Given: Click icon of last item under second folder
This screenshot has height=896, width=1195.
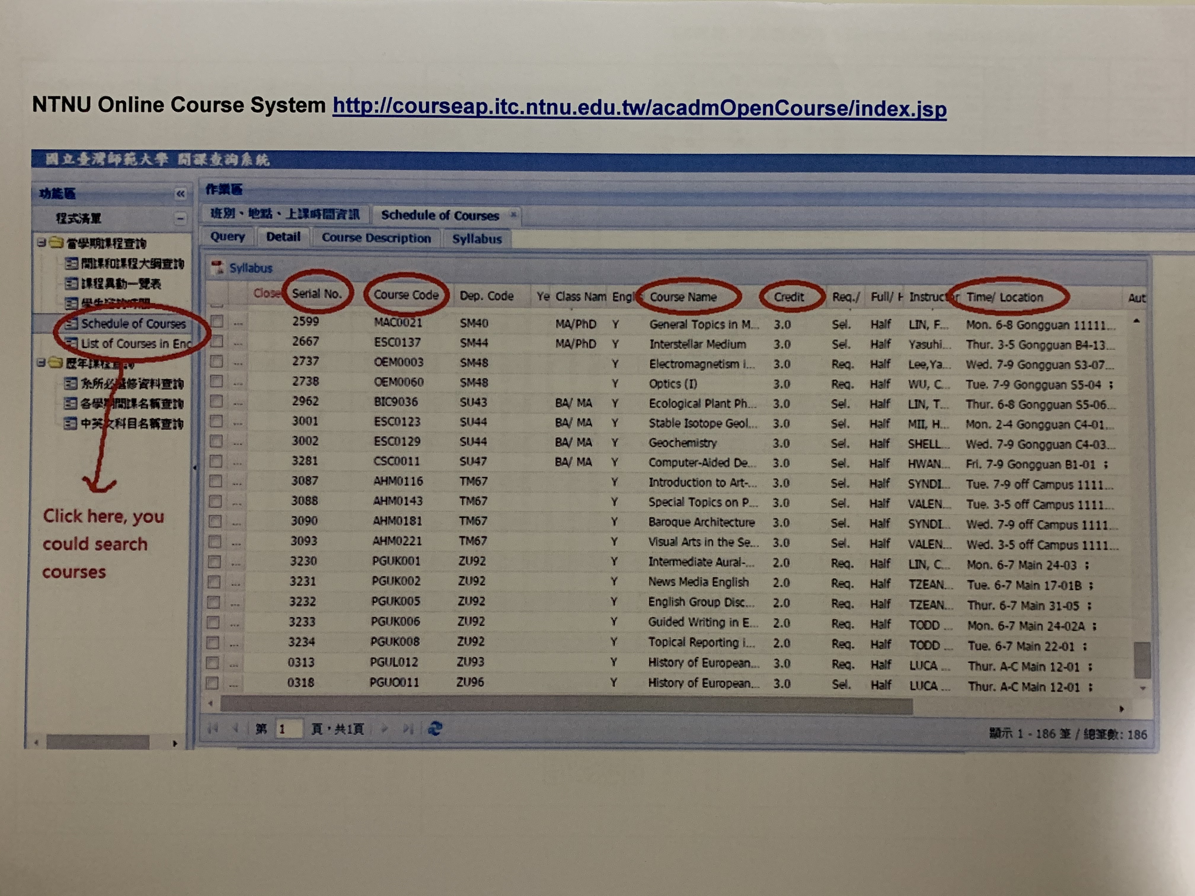Looking at the screenshot, I should (x=71, y=423).
